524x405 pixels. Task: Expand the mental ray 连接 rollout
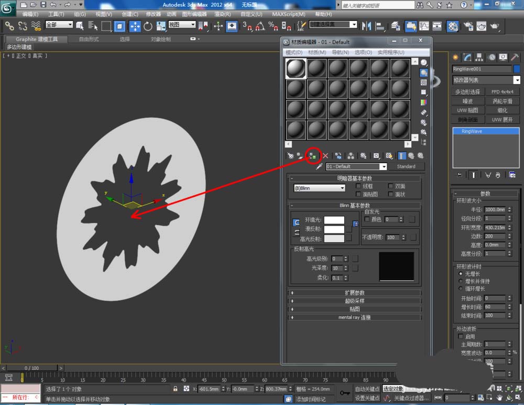[x=354, y=317]
